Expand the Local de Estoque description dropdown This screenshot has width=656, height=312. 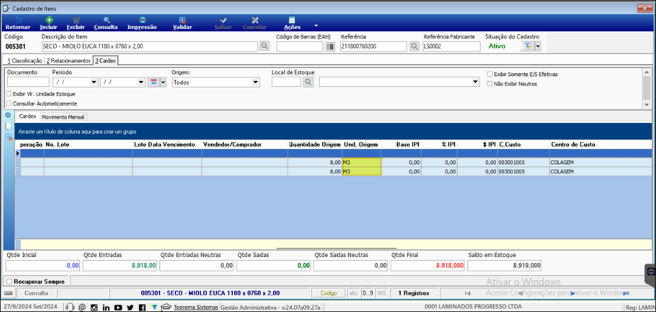[x=475, y=82]
